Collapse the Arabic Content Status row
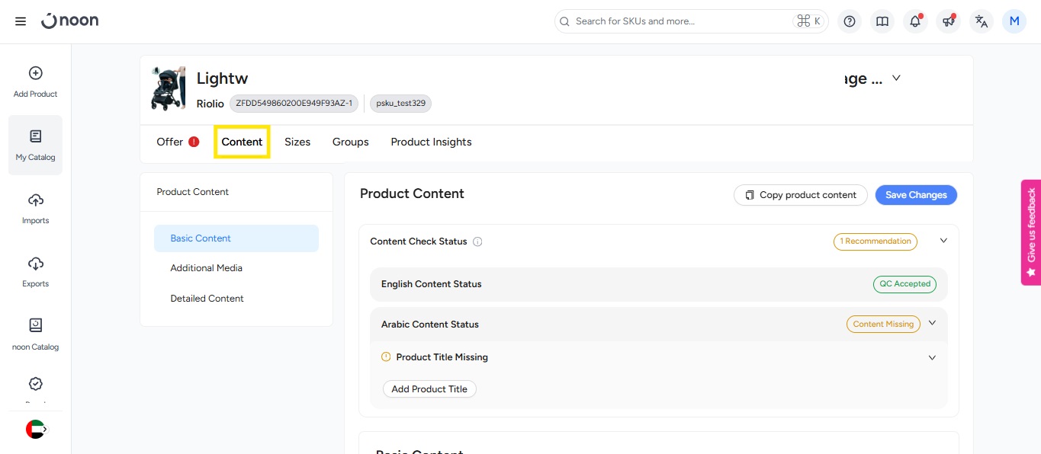 [932, 323]
